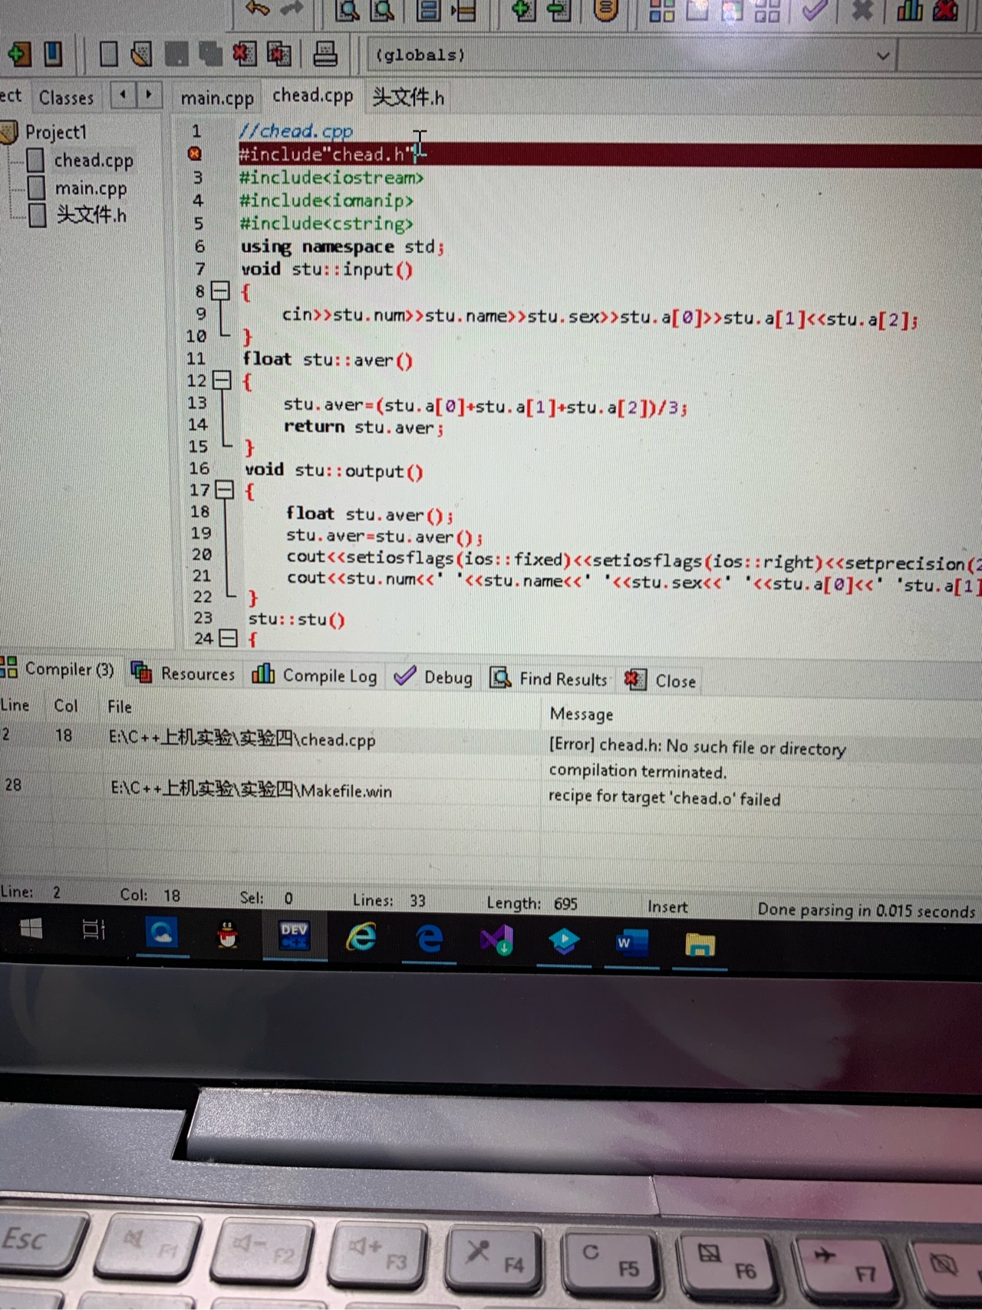Click the blank page New File icon

109,54
